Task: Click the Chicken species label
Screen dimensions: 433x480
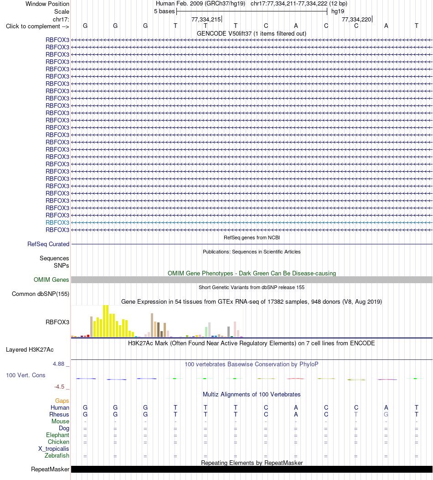Action: coord(58,442)
